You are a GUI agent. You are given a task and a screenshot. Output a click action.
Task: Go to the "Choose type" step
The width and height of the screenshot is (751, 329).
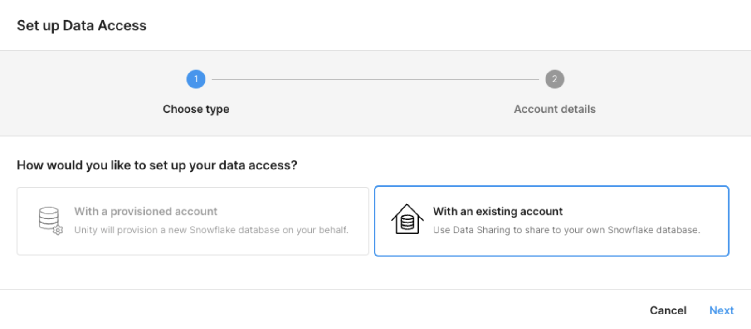[x=196, y=109]
